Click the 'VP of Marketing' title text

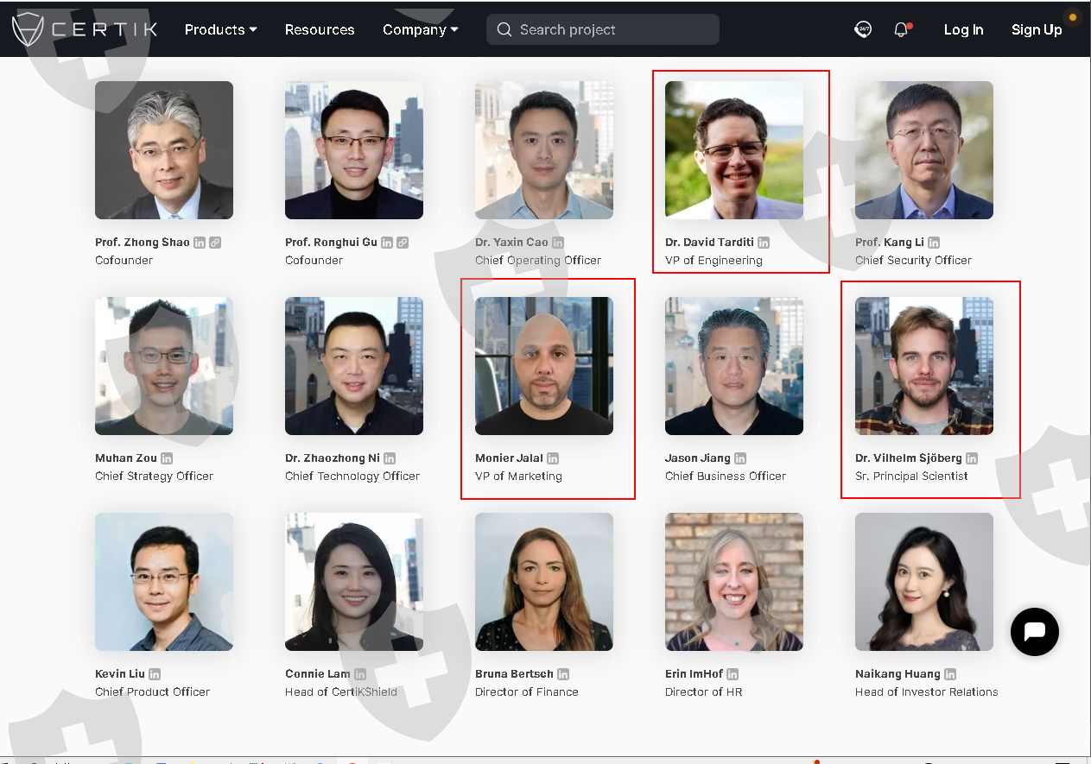coord(518,477)
